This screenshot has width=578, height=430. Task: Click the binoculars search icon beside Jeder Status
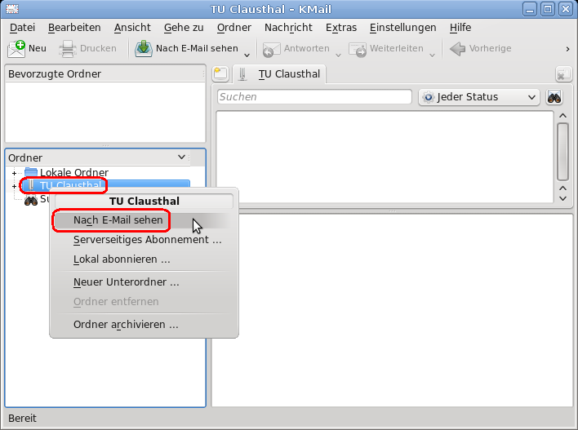point(554,97)
